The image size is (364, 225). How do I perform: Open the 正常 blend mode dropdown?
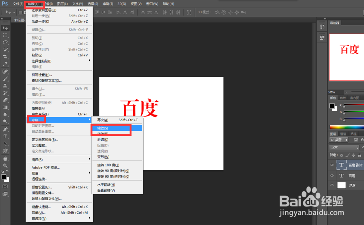pos(344,147)
